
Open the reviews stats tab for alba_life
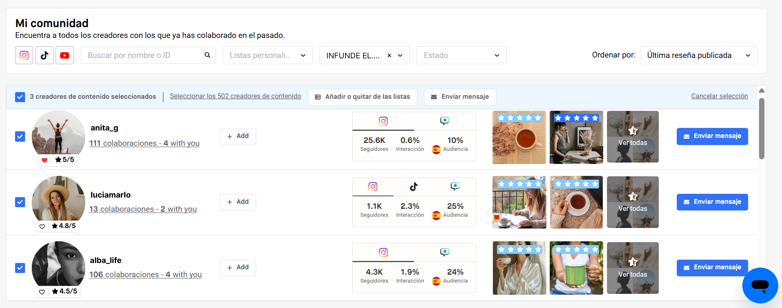[445, 253]
